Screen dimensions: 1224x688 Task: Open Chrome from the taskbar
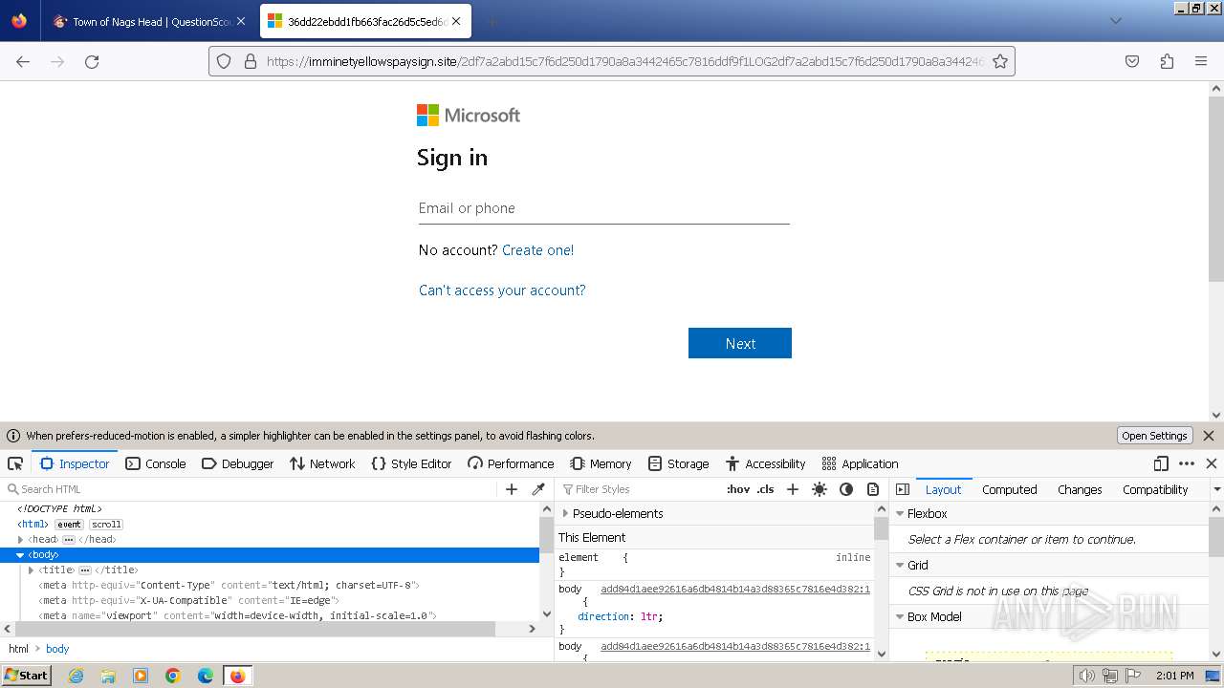pyautogui.click(x=173, y=676)
